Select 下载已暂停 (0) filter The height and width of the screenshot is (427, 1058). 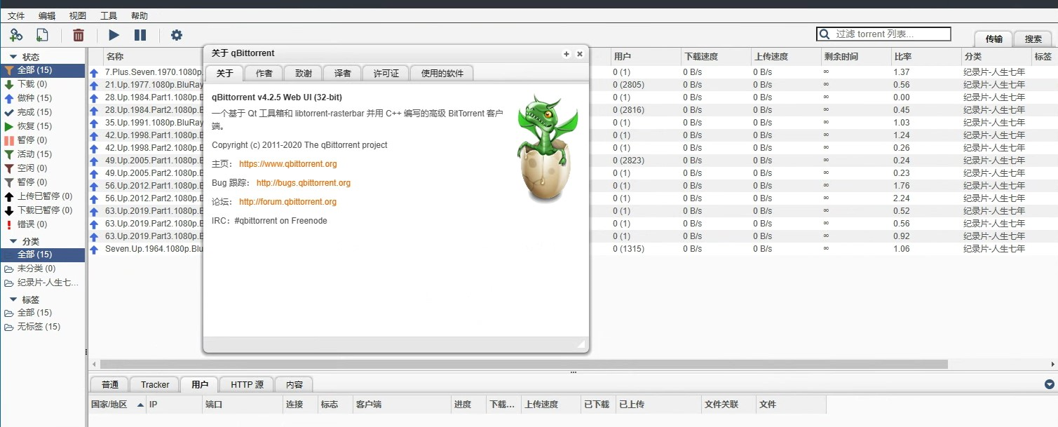point(43,210)
